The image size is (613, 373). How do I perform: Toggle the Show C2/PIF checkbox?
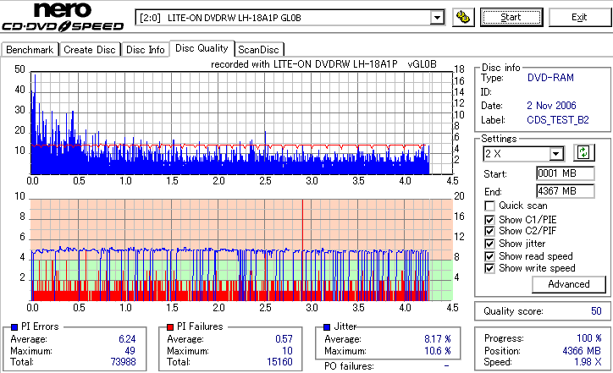[489, 231]
